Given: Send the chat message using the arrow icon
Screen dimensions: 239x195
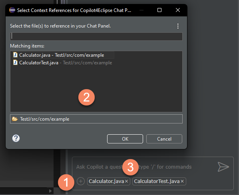Looking at the screenshot, I should click(x=223, y=167).
